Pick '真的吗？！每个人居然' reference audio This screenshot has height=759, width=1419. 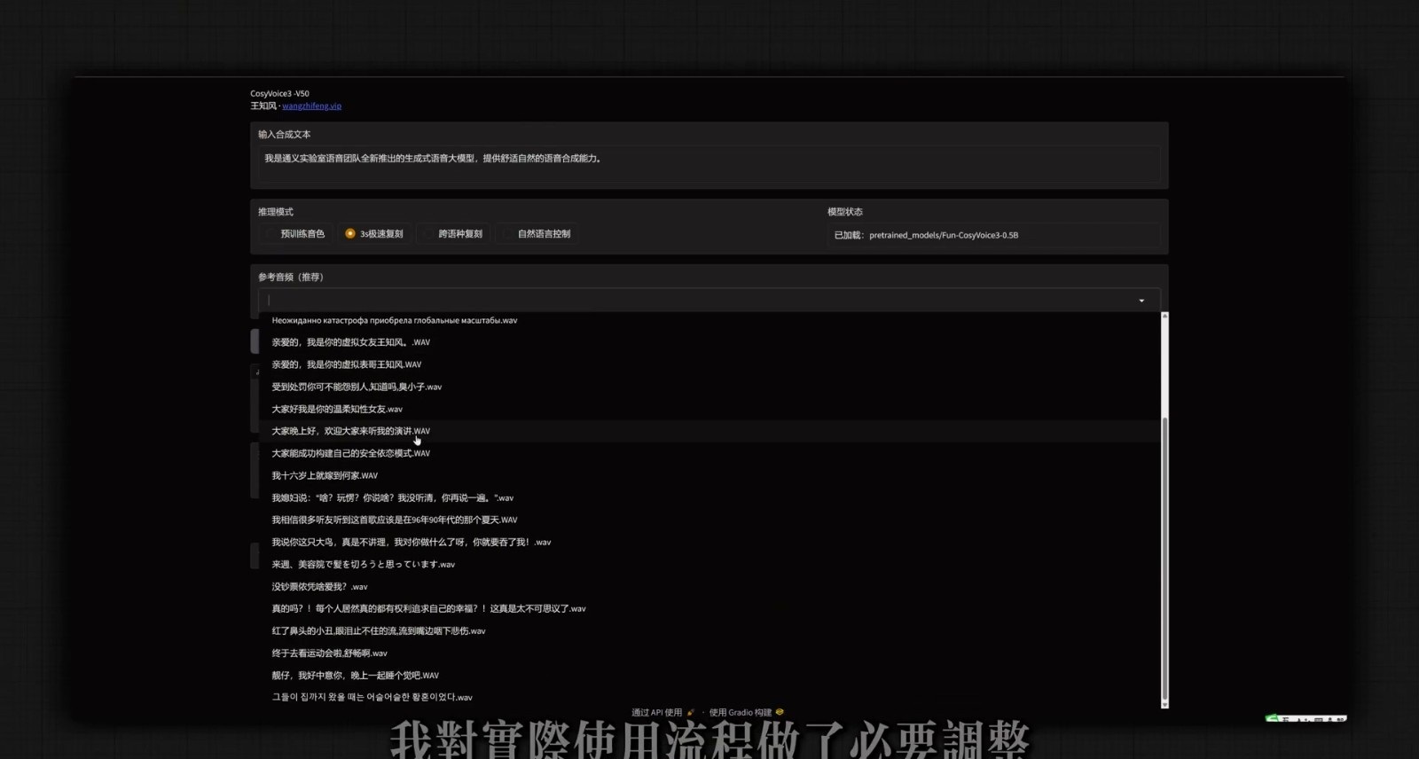[709, 608]
